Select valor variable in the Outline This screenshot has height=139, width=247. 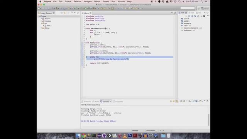coord(186,26)
